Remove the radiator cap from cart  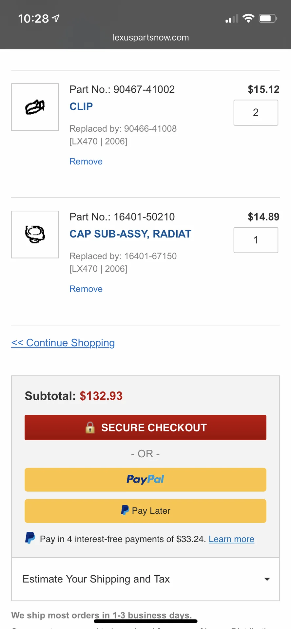coord(86,289)
